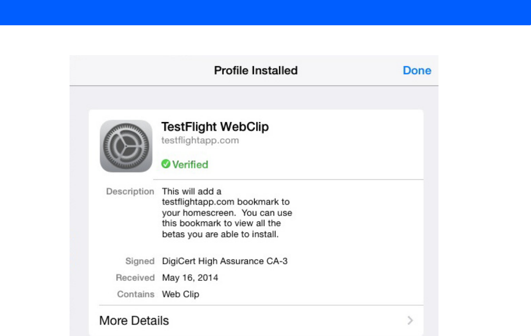Click the May 16, 2014 received date
The height and width of the screenshot is (336, 531).
click(190, 278)
